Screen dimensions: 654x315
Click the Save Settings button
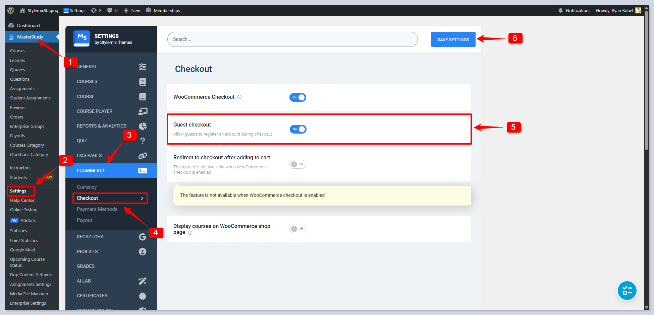coord(453,40)
